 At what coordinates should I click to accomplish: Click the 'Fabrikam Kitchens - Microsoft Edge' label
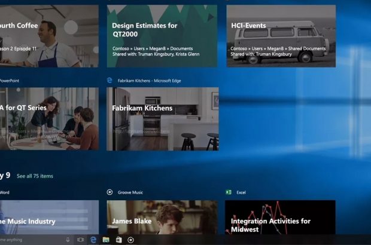click(x=150, y=81)
